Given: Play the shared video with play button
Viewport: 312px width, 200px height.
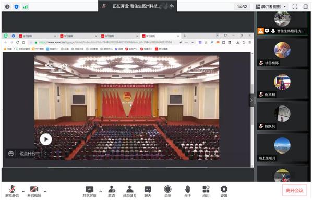Looking at the screenshot, I should click(x=46, y=139).
